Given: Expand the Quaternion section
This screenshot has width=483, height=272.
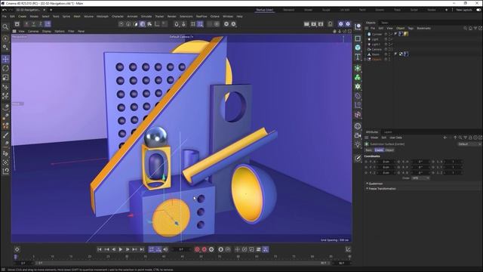Looking at the screenshot, I should click(x=368, y=183).
